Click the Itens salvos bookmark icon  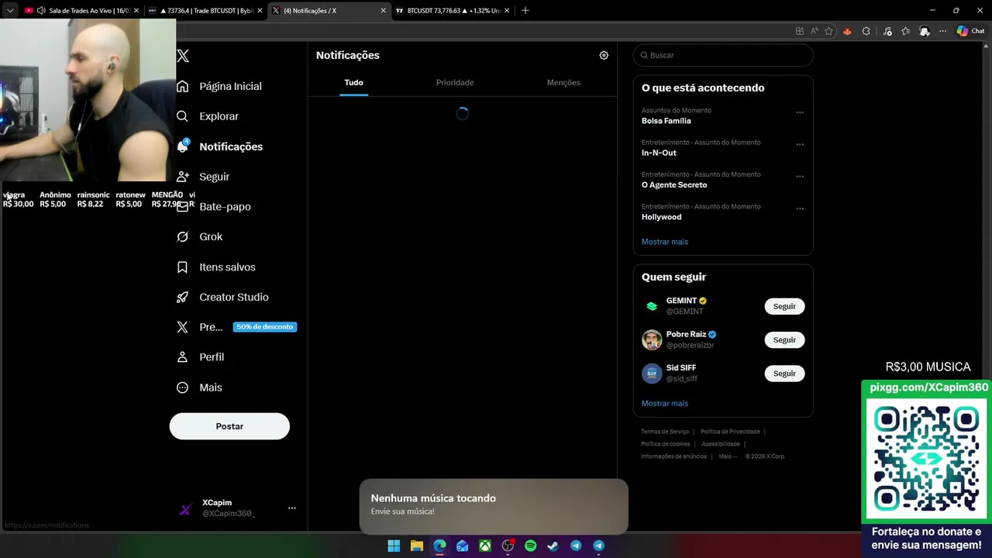coord(182,267)
